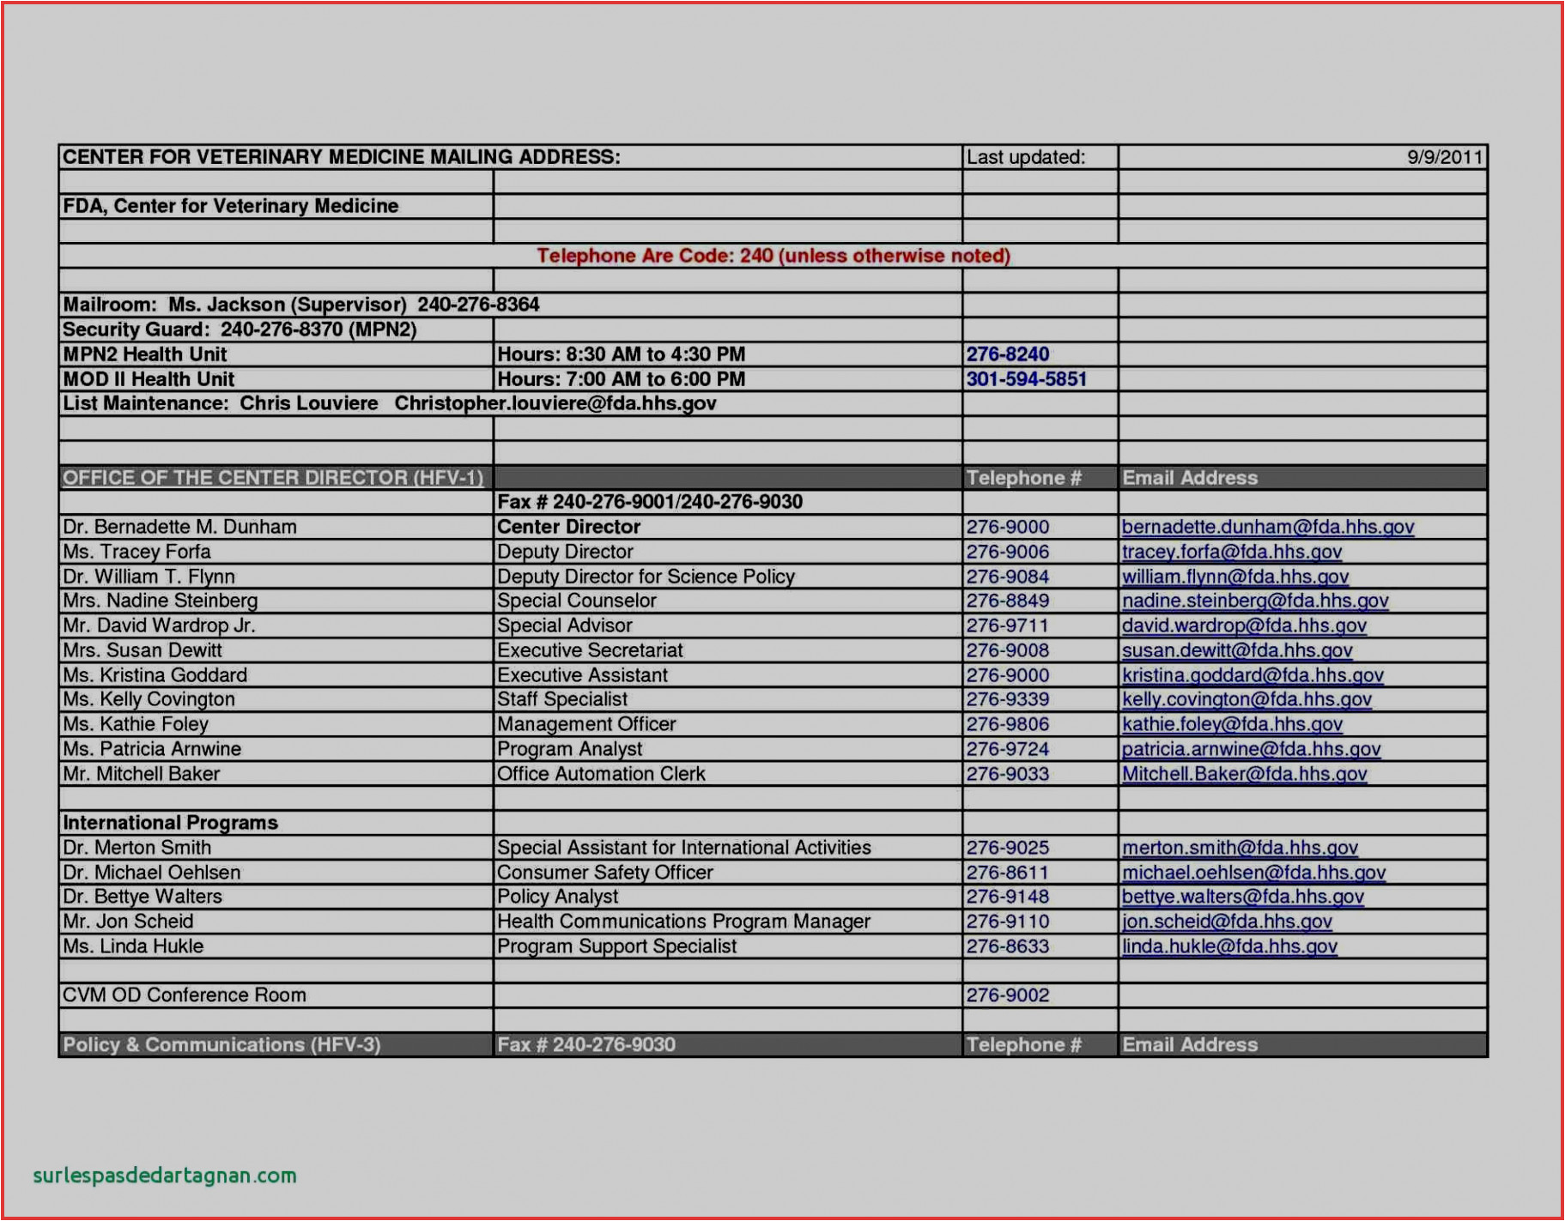Click susan.dewitt@fda.hhs.gov email link
1565x1221 pixels.
[1236, 650]
